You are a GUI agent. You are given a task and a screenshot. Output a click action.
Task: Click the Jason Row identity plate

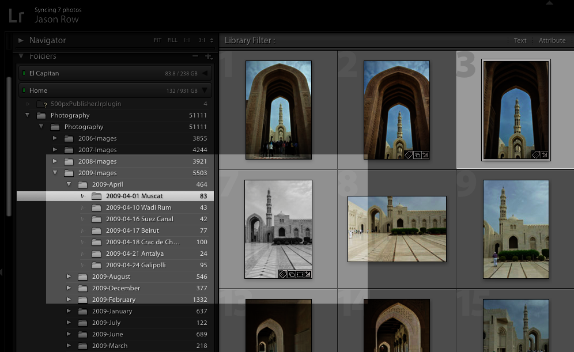click(56, 20)
